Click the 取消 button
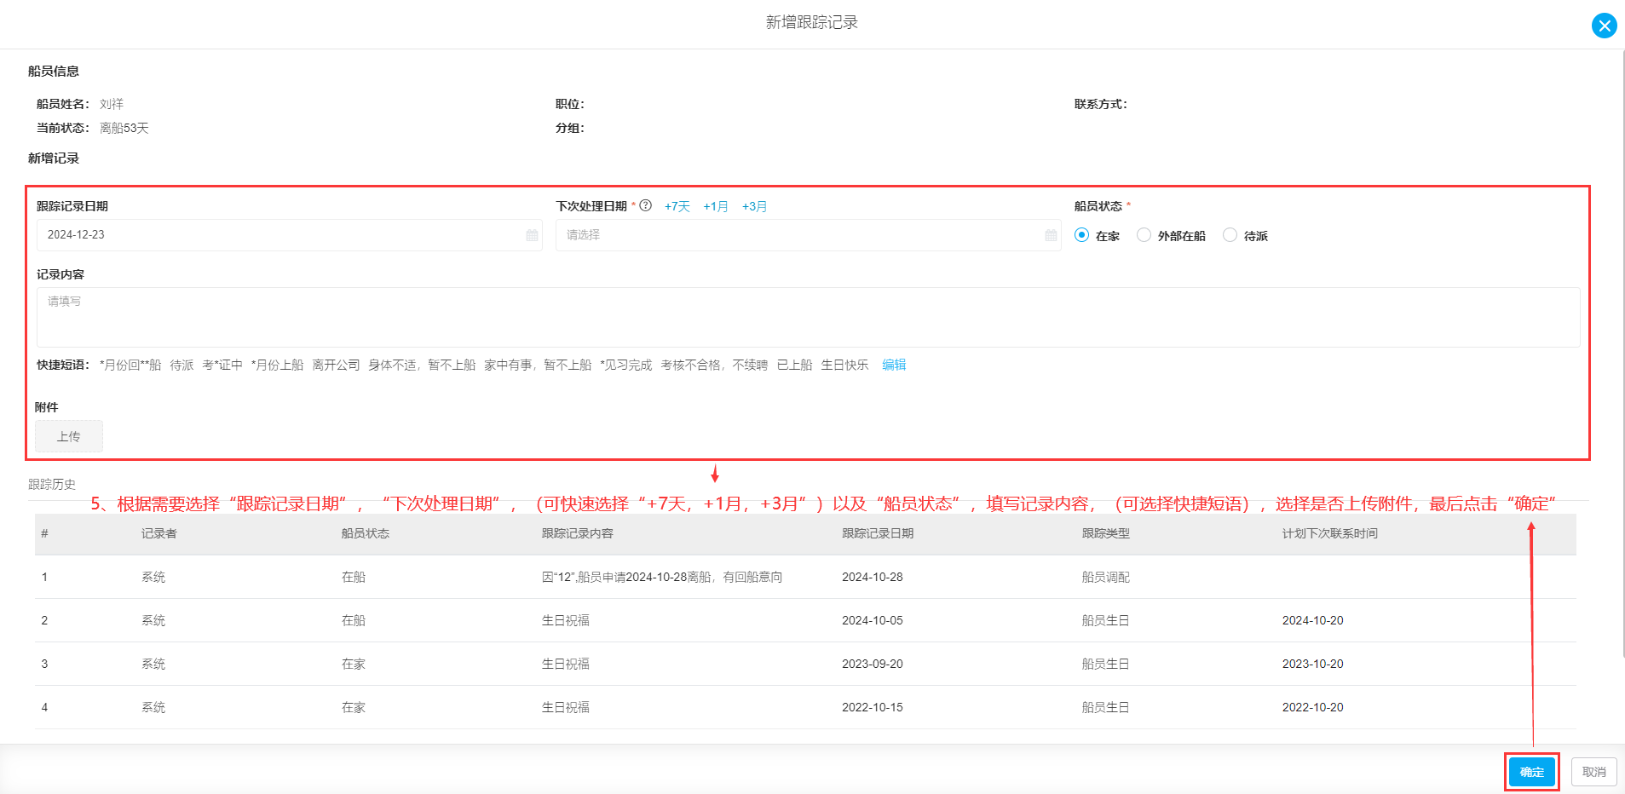The image size is (1625, 794). [1594, 772]
